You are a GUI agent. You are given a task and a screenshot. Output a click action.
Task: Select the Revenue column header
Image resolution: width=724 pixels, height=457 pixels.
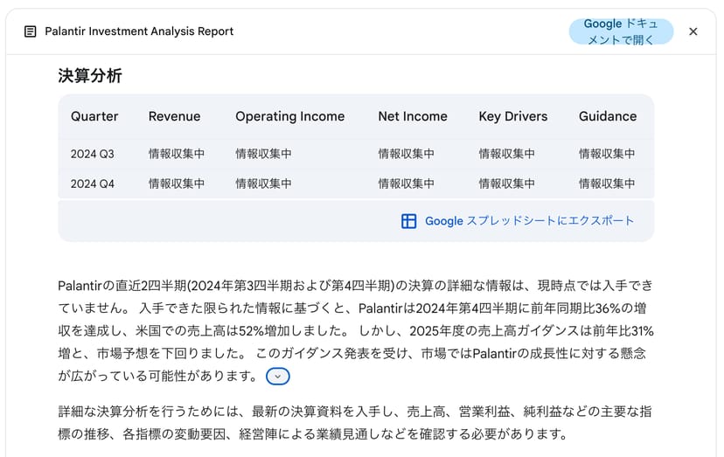[x=174, y=116]
